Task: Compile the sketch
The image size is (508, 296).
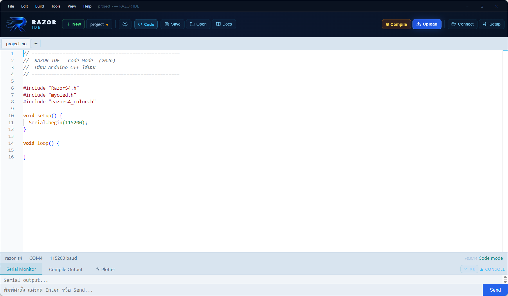Action: 396,24
